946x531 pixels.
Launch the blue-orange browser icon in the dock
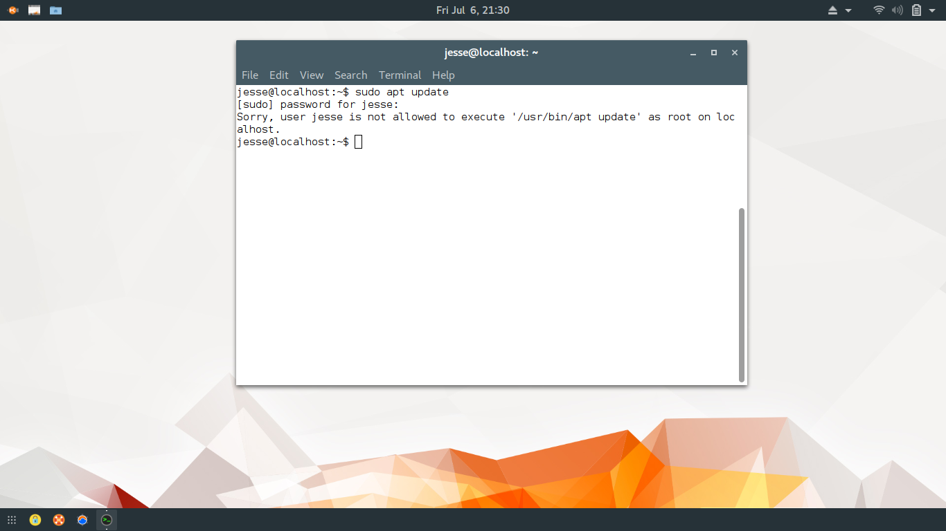tap(82, 520)
